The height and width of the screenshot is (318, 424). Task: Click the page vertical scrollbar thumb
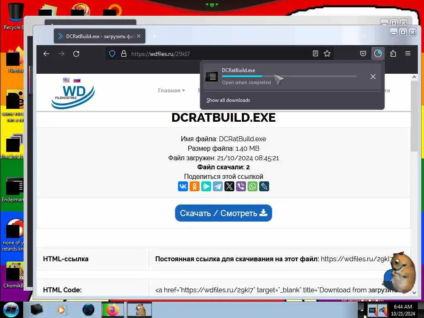point(414,116)
